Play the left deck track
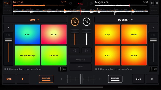This screenshot has width=161, height=90. pos(23,79)
